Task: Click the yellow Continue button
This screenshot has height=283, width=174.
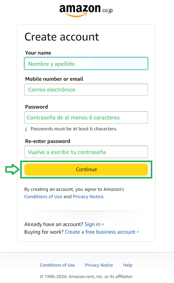Action: point(86,169)
